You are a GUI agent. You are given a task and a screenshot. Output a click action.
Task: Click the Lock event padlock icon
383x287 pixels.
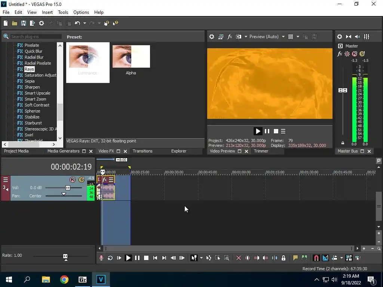284,258
